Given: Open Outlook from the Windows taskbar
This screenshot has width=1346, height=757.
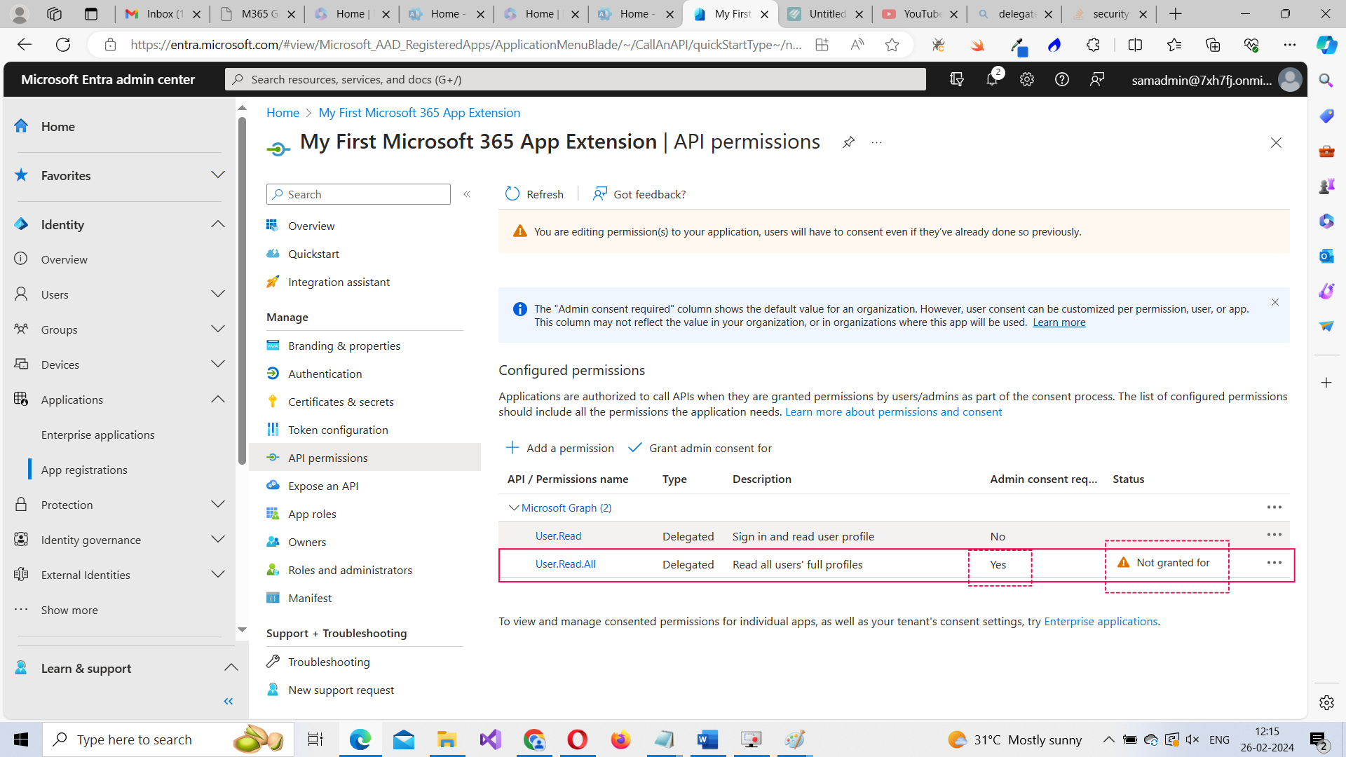Looking at the screenshot, I should (404, 739).
